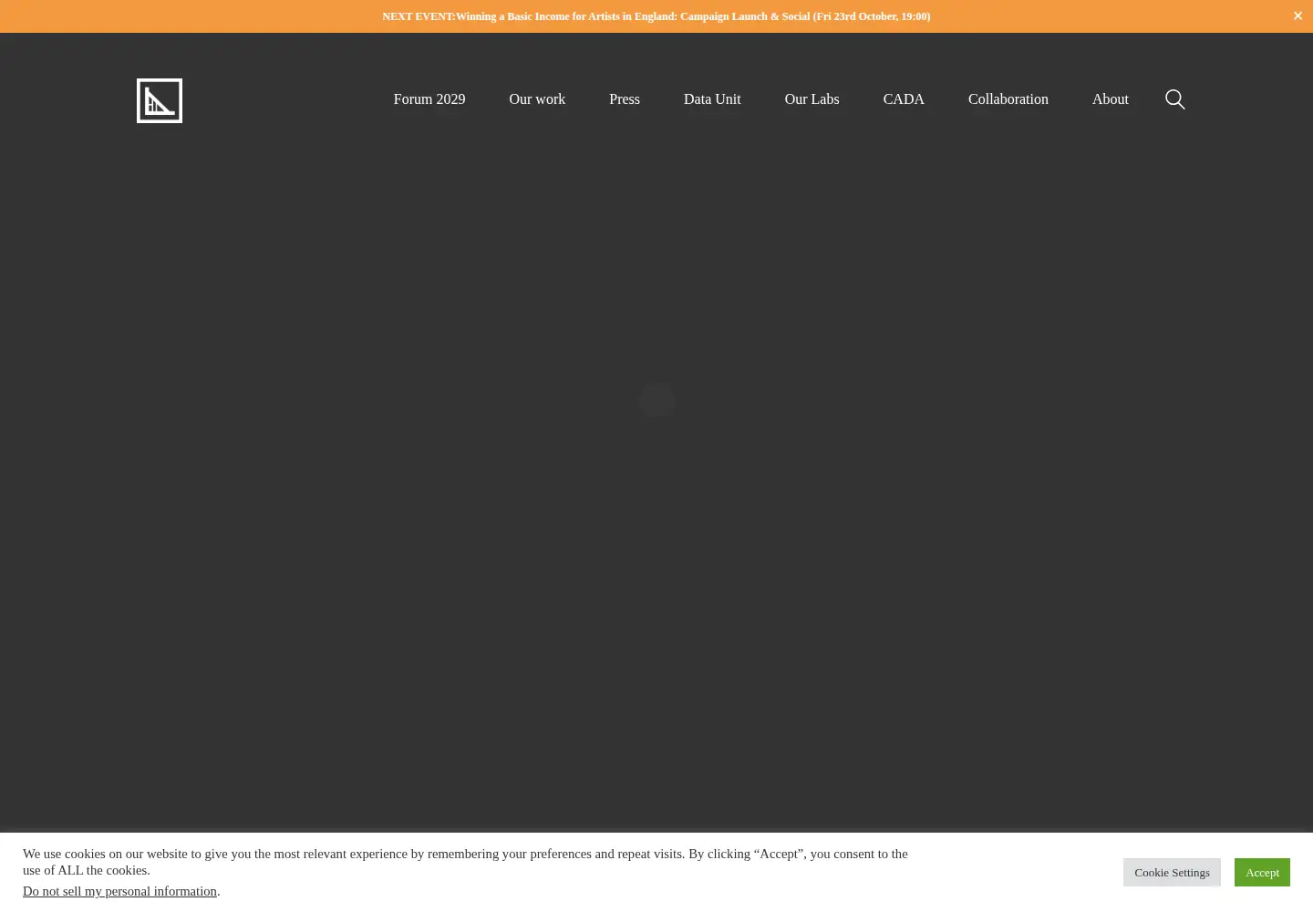The height and width of the screenshot is (912, 1313).
Task: Open the CADA menu item
Action: pos(904,99)
